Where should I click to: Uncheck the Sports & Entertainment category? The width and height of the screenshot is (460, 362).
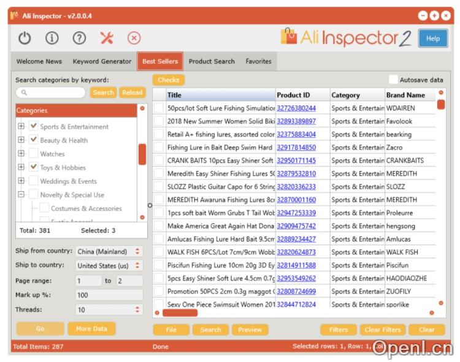tap(34, 127)
